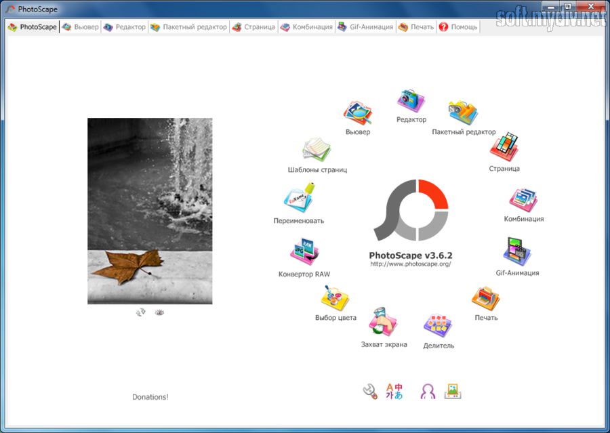The image size is (610, 433).
Task: Open the Пакетный редактор circle icon
Action: [x=463, y=112]
